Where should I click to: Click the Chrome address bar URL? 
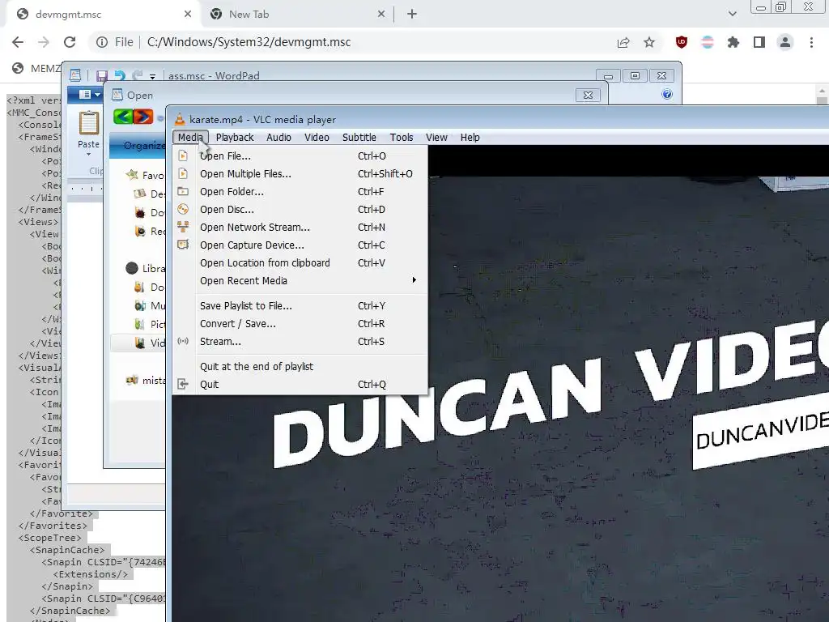click(249, 42)
